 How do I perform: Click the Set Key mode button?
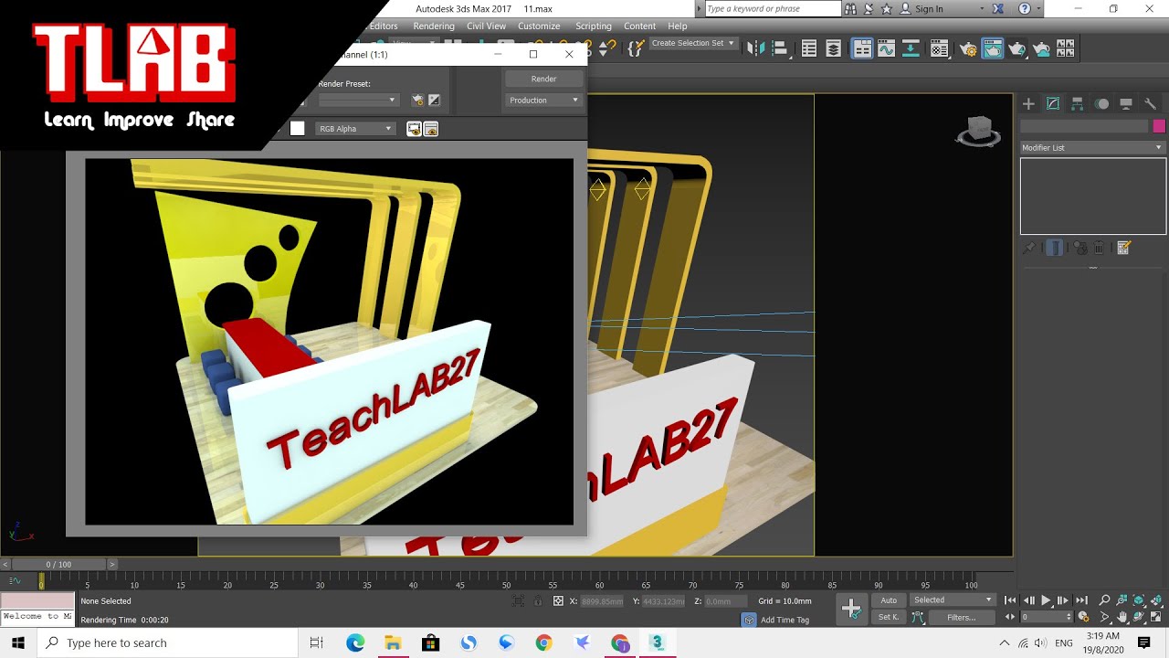pyautogui.click(x=889, y=618)
